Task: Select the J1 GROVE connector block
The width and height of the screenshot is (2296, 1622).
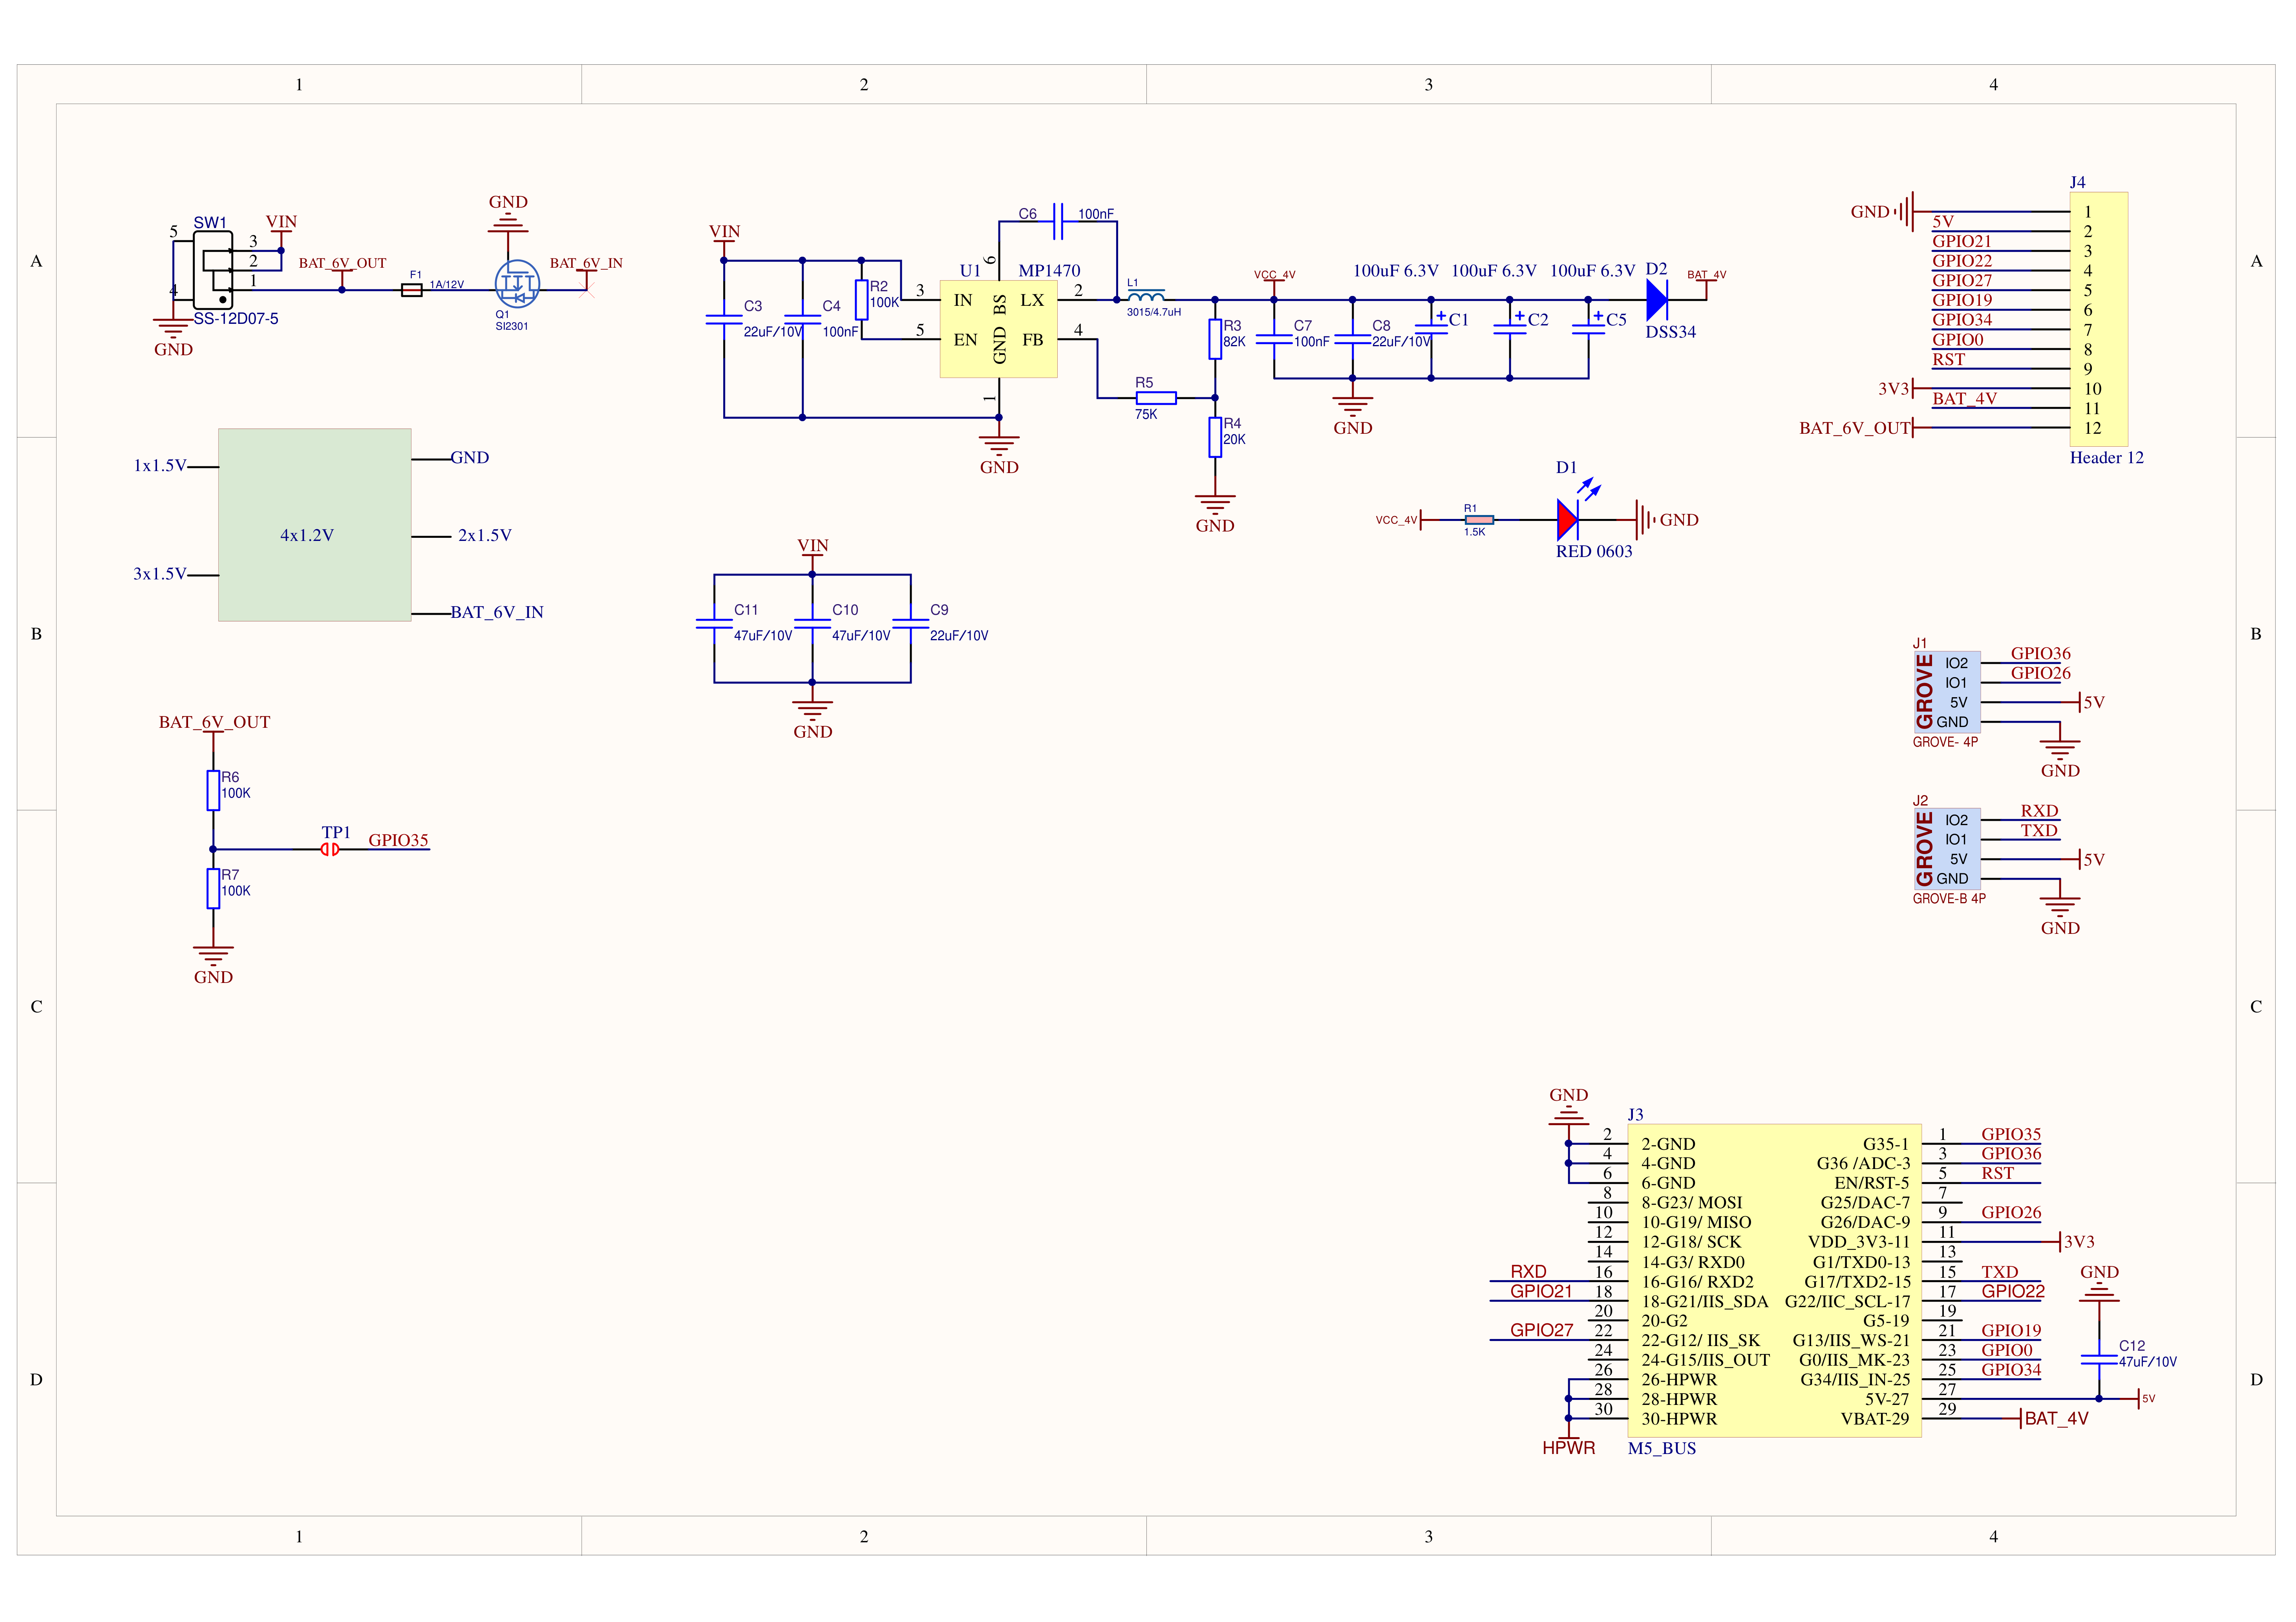Action: point(1946,692)
